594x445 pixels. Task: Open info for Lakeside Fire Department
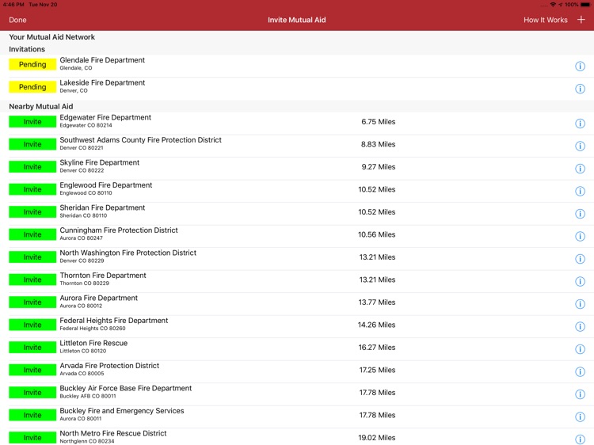click(580, 89)
